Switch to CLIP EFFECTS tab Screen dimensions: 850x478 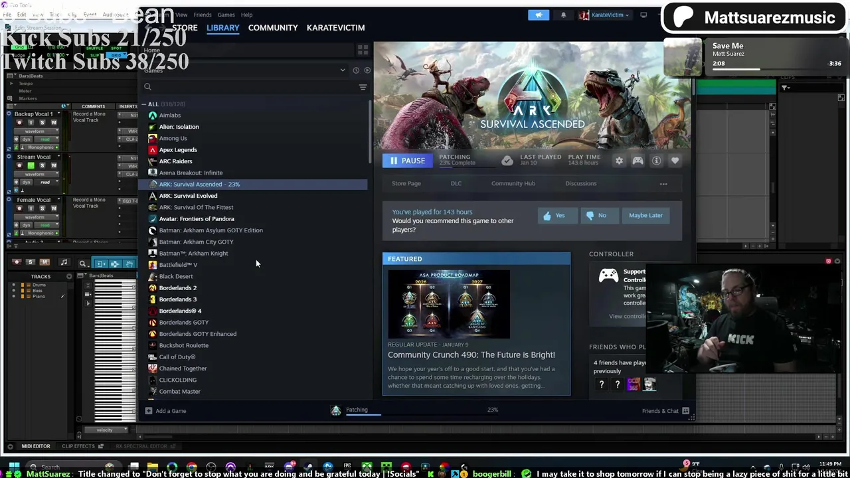pos(78,446)
